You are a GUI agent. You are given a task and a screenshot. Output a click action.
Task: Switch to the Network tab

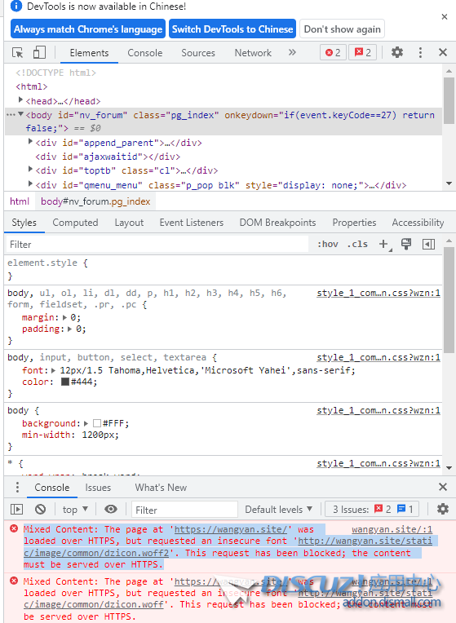253,53
